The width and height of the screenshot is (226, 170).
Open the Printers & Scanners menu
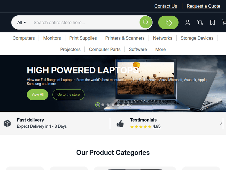point(125,38)
